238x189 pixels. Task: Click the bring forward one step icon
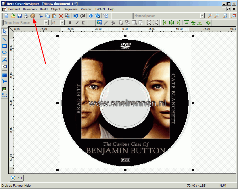pos(128,23)
